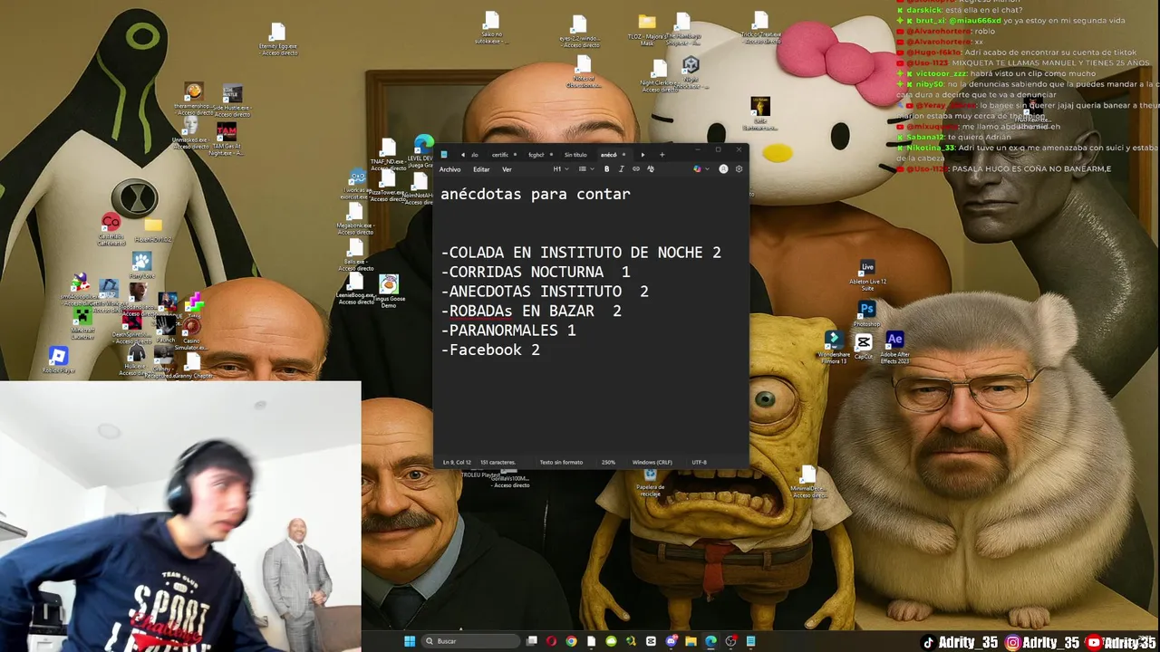Click the line "-PARANORMALES 1"
Screen dimensions: 1160x652
pyautogui.click(x=508, y=331)
